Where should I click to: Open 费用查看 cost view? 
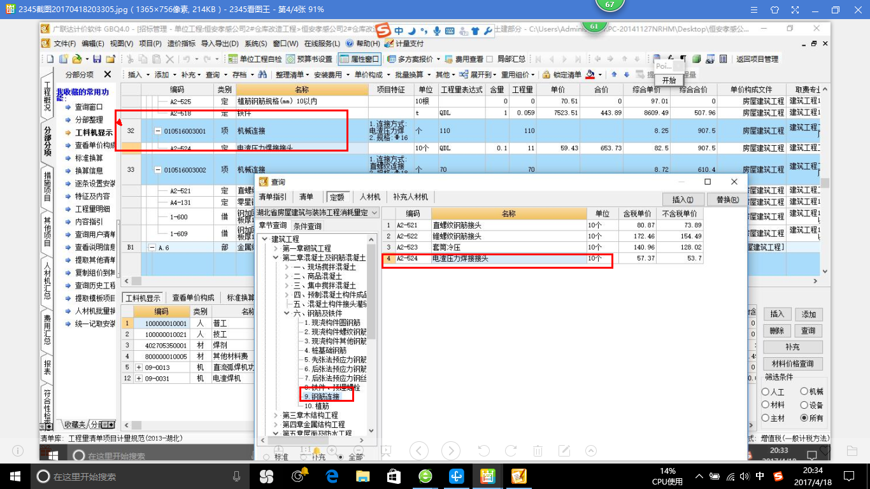coord(463,59)
